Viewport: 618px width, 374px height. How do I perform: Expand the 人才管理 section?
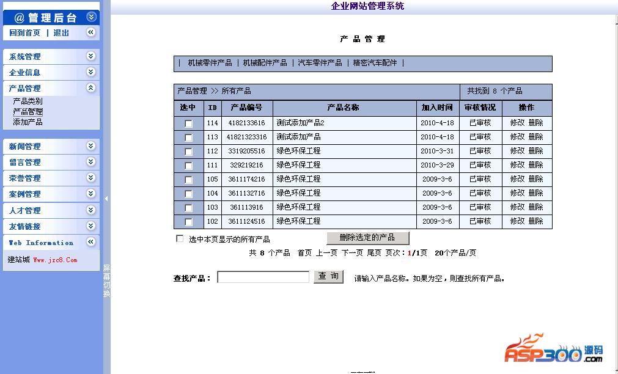click(91, 210)
